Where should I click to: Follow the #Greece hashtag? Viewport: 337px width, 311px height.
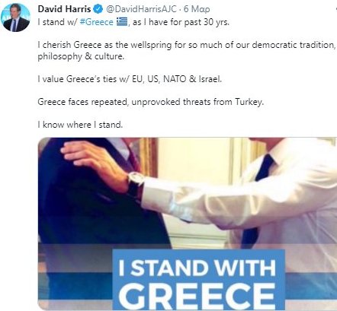96,22
